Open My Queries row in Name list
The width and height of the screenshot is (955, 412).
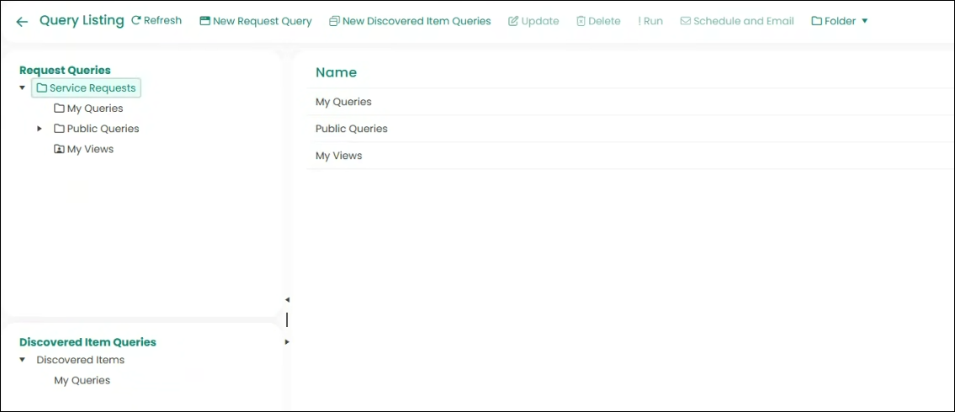(x=343, y=102)
